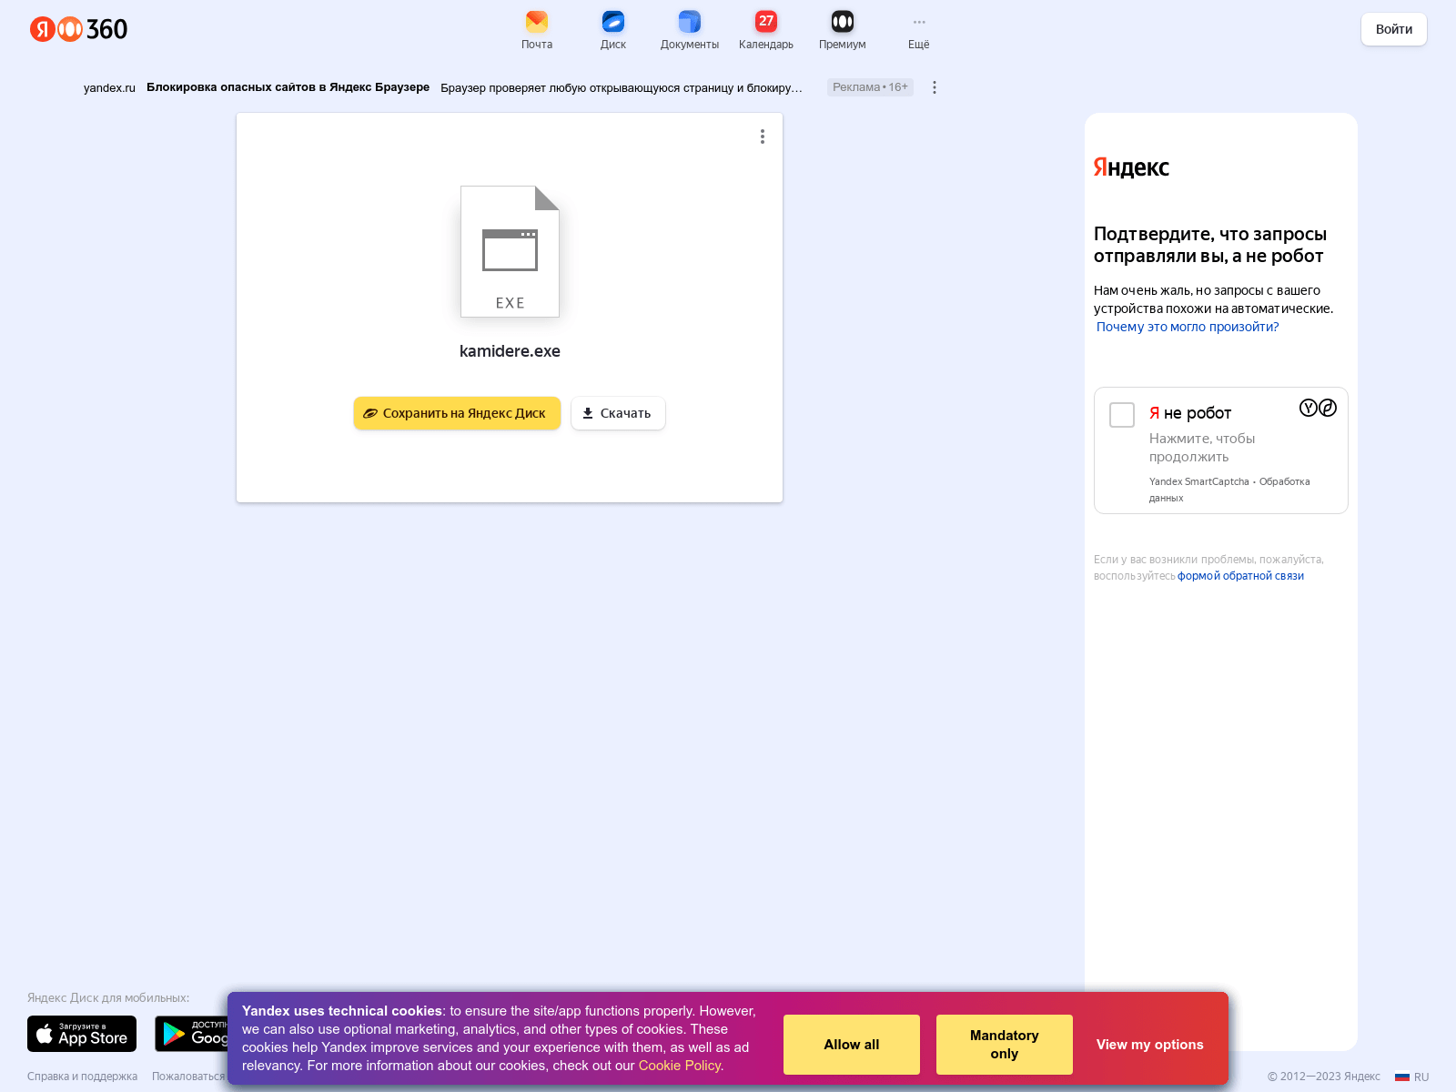This screenshot has width=1456, height=1092.
Task: Open Диск service icon
Action: point(613,30)
